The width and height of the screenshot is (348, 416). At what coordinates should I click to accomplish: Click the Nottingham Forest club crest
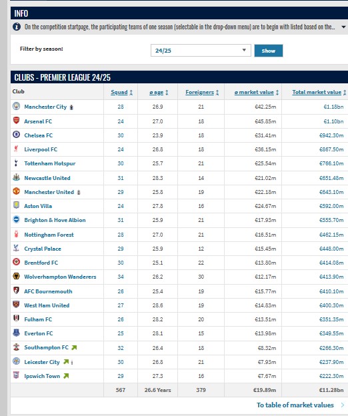coord(17,234)
